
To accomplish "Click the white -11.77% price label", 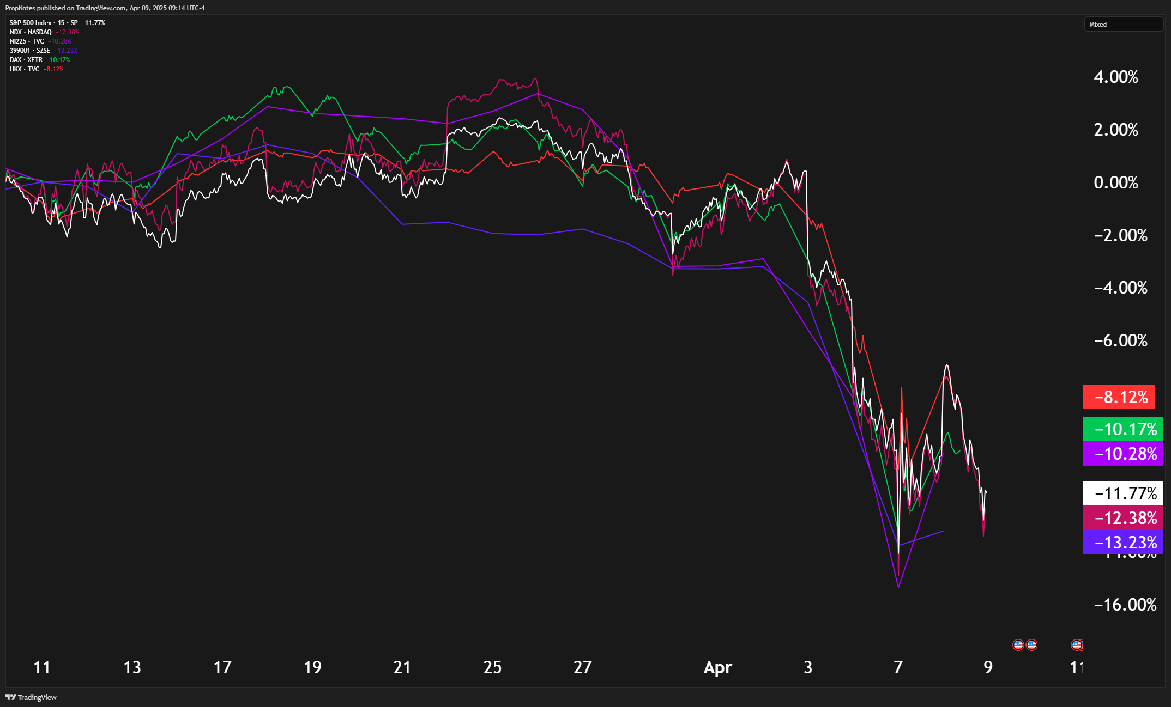I will (x=1122, y=493).
